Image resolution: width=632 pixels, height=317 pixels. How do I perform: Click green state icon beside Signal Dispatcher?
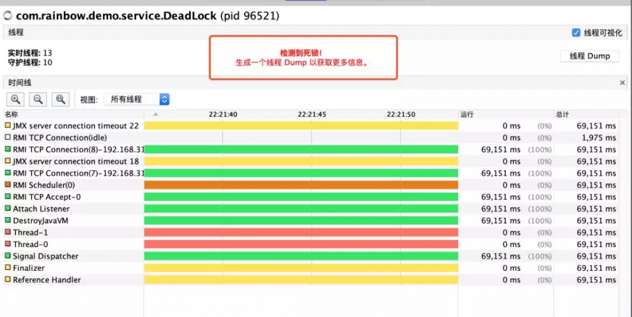click(8, 255)
